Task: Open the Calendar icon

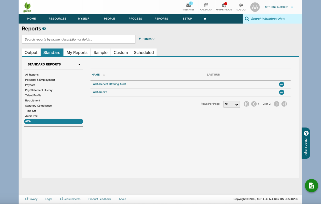Action: [x=206, y=5]
